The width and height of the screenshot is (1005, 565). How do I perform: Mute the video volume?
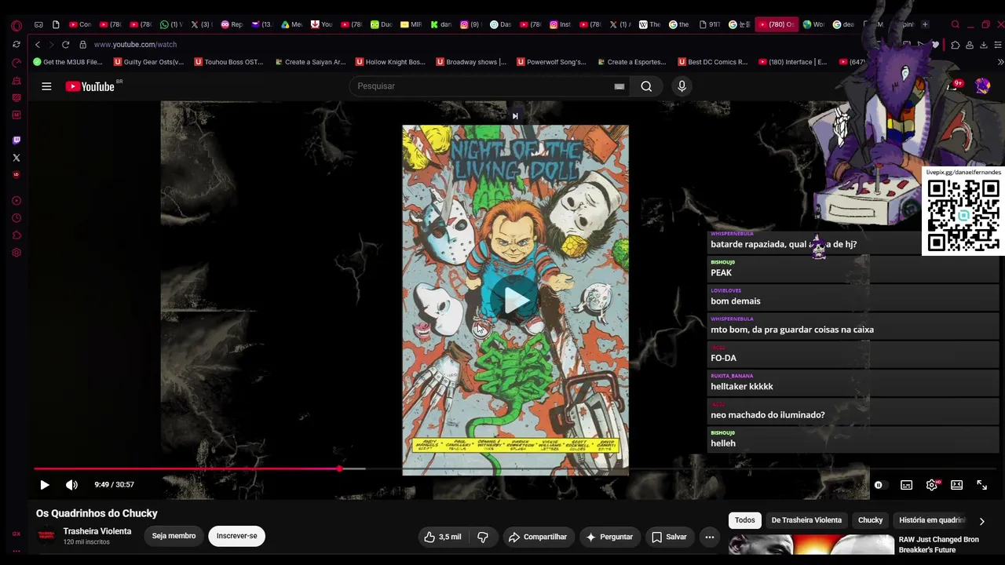point(71,485)
